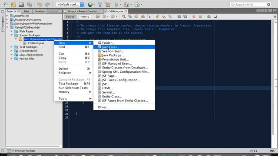Screen dimensions: 278x156
Task: Switch to the Services tab
Action: (x=40, y=11)
